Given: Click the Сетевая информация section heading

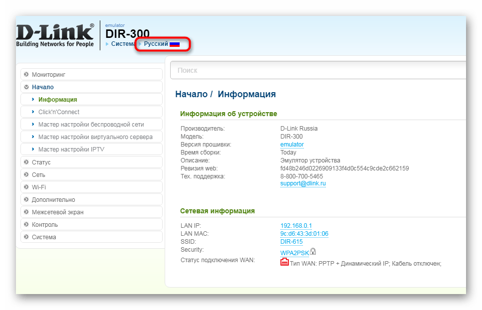Looking at the screenshot, I should (x=218, y=211).
